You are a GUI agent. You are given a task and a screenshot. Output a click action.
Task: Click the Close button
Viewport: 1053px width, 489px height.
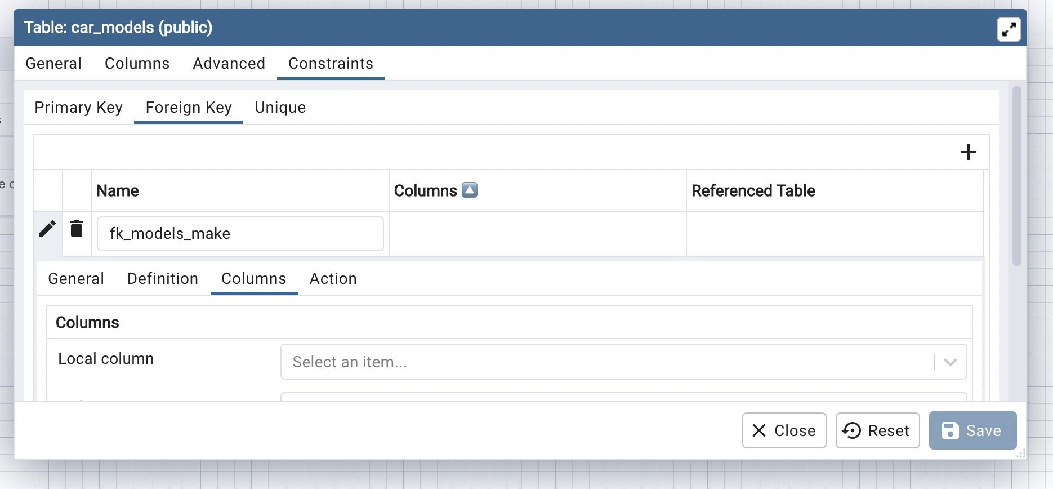pos(784,430)
